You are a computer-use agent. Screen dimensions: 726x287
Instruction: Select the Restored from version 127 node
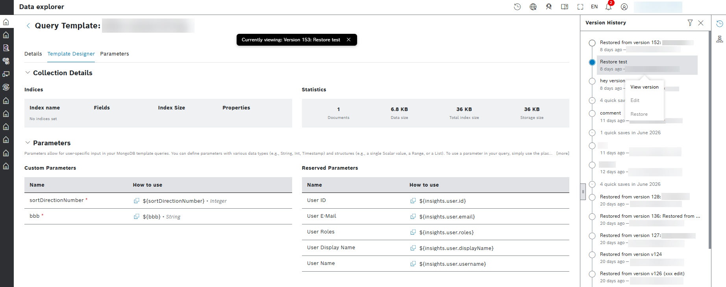coord(592,236)
